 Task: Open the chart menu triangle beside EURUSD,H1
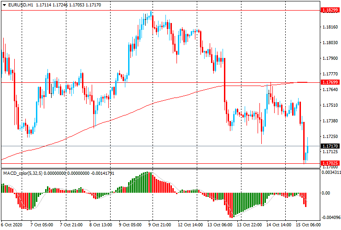4,5
